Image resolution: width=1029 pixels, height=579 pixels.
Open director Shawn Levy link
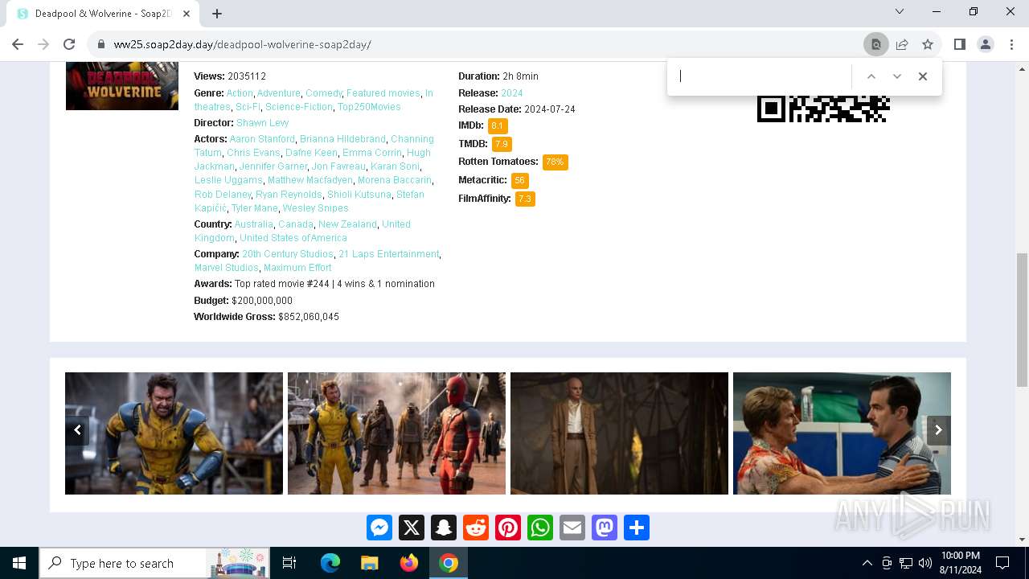point(262,123)
